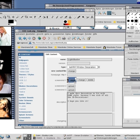Click the Adresse URL bar in Konqueror
This screenshot has width=140, height=140.
click(77, 43)
